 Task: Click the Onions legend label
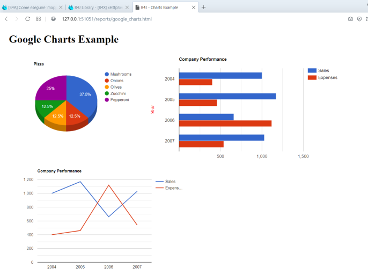coord(117,81)
